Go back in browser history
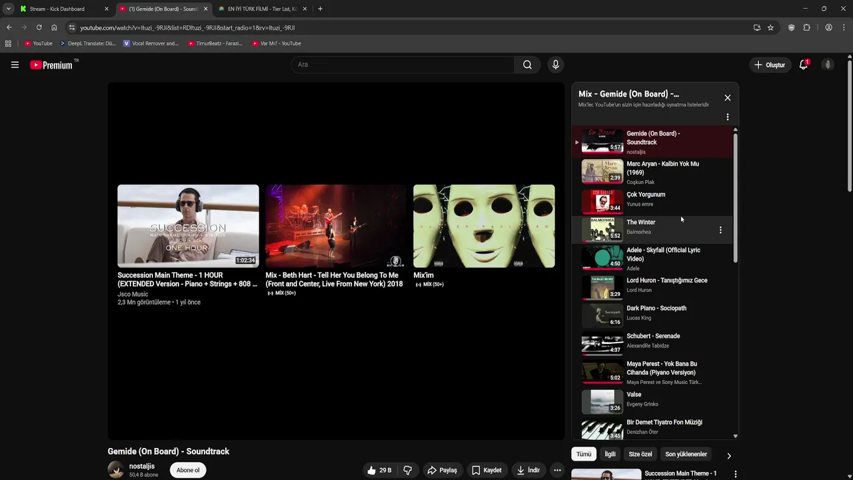Image resolution: width=853 pixels, height=480 pixels. (x=9, y=27)
